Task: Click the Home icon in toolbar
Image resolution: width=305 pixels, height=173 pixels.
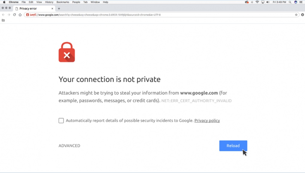Action: [20, 15]
